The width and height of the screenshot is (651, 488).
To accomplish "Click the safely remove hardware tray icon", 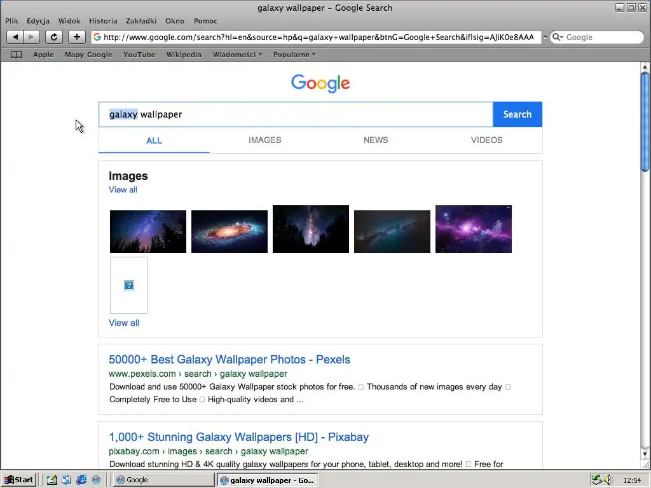I will (x=597, y=480).
